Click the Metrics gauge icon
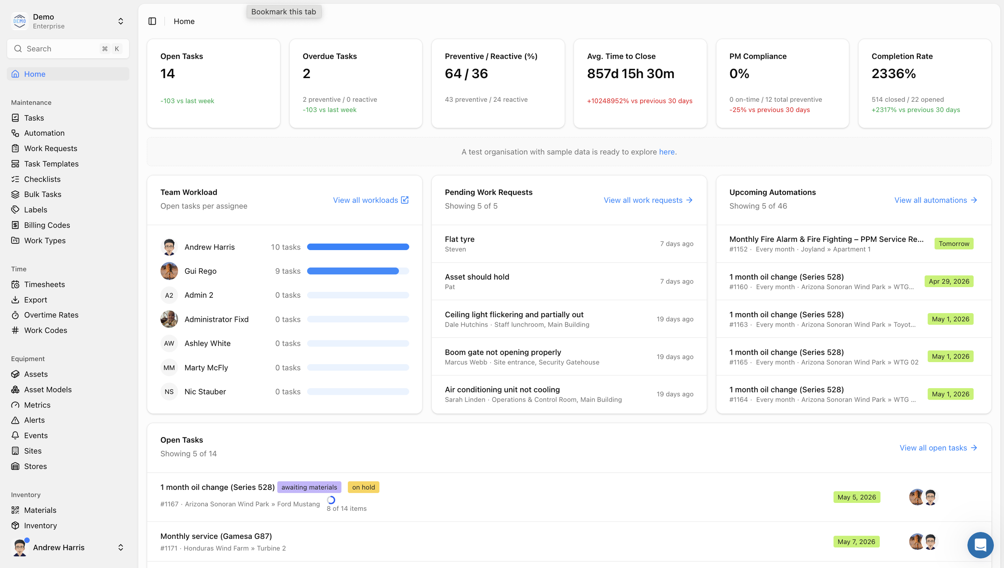This screenshot has height=568, width=1004. 15,405
